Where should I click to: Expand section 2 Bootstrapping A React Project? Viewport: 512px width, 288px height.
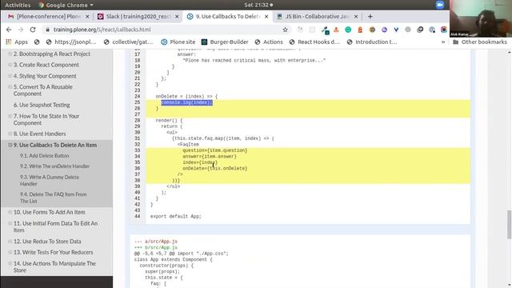[10, 54]
